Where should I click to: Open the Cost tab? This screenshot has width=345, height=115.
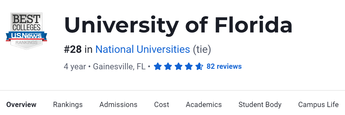pyautogui.click(x=162, y=105)
